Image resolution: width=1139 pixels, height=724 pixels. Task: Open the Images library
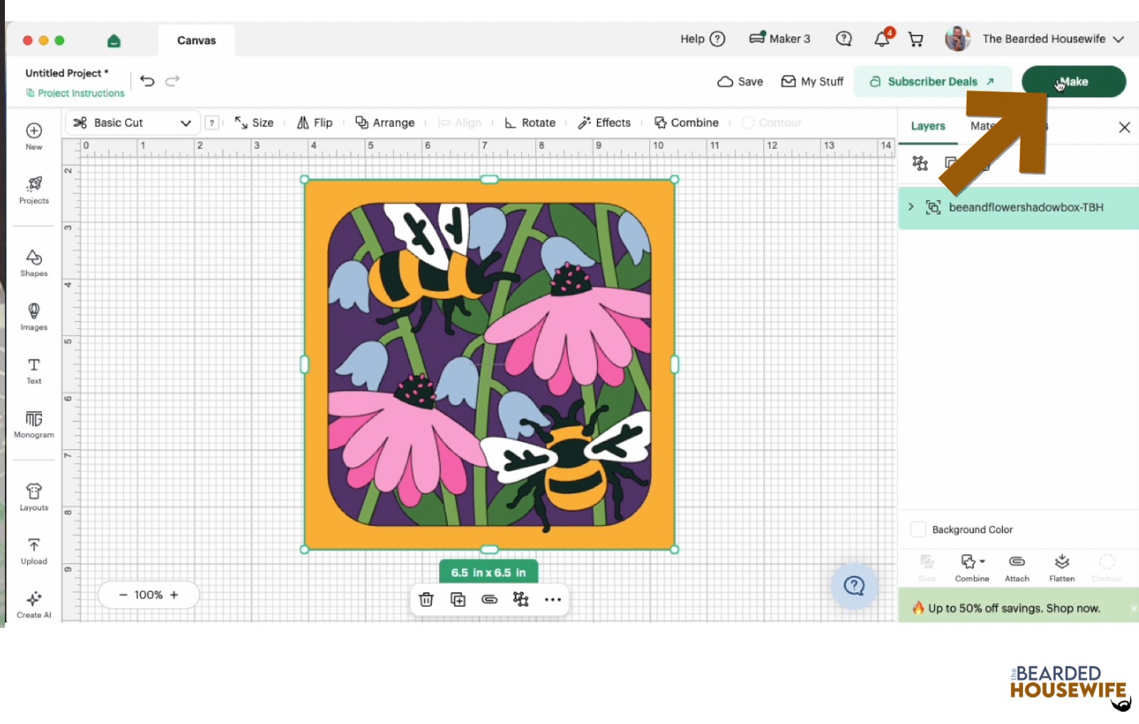34,317
